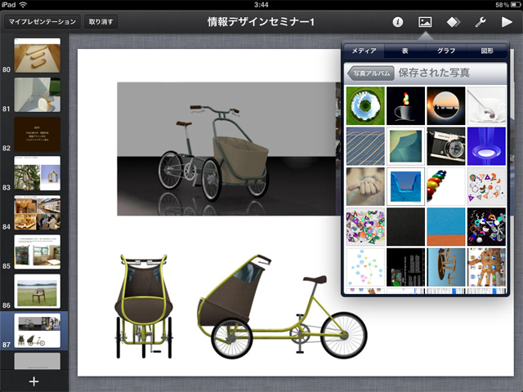Screen dimensions: 523x392
Task: Add a new slide with plus button
Action: tap(34, 381)
